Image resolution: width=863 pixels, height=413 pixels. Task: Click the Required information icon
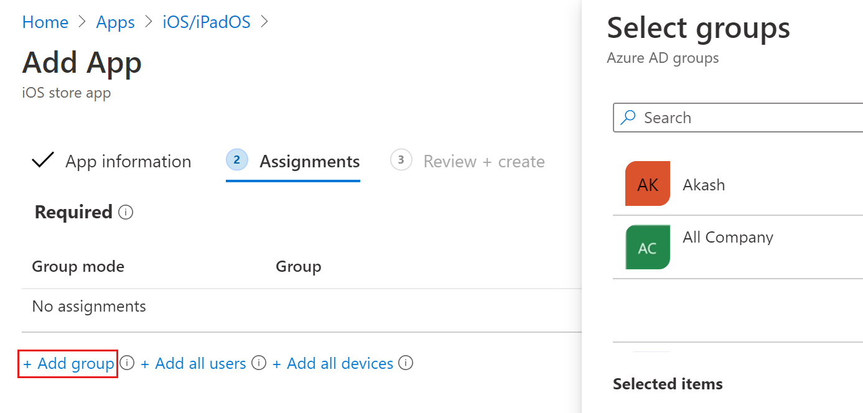click(126, 212)
